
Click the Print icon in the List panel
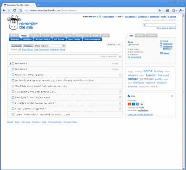pos(161,41)
